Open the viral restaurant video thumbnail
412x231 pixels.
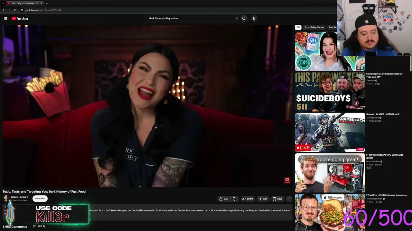pos(330,212)
